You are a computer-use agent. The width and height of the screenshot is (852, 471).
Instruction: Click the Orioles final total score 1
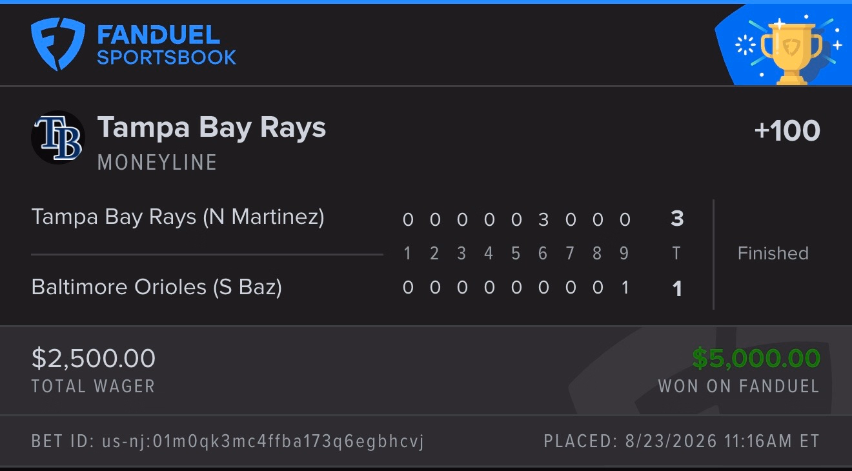(x=676, y=288)
